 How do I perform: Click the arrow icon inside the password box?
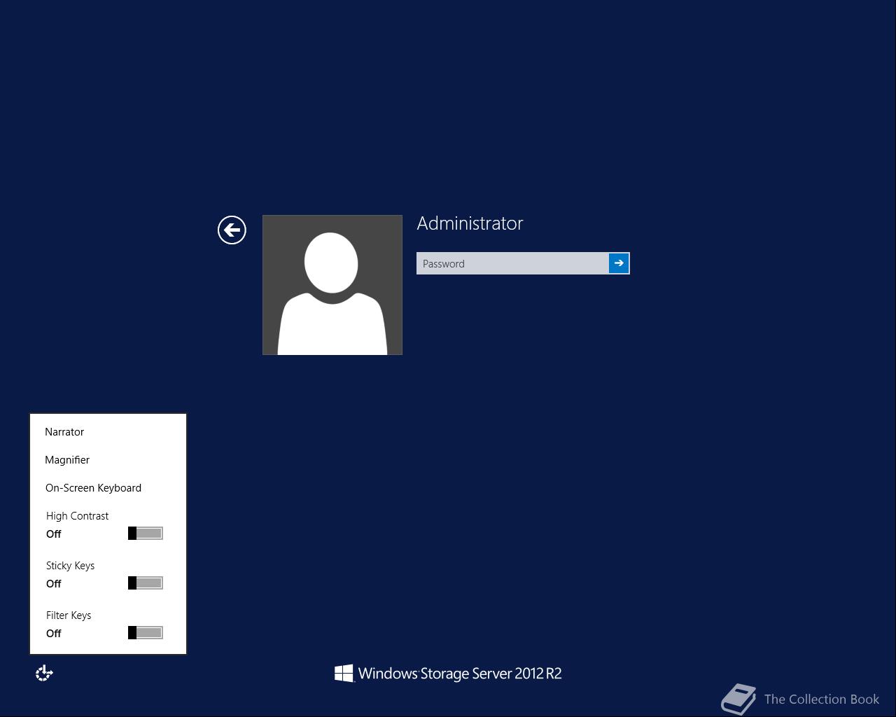[619, 263]
